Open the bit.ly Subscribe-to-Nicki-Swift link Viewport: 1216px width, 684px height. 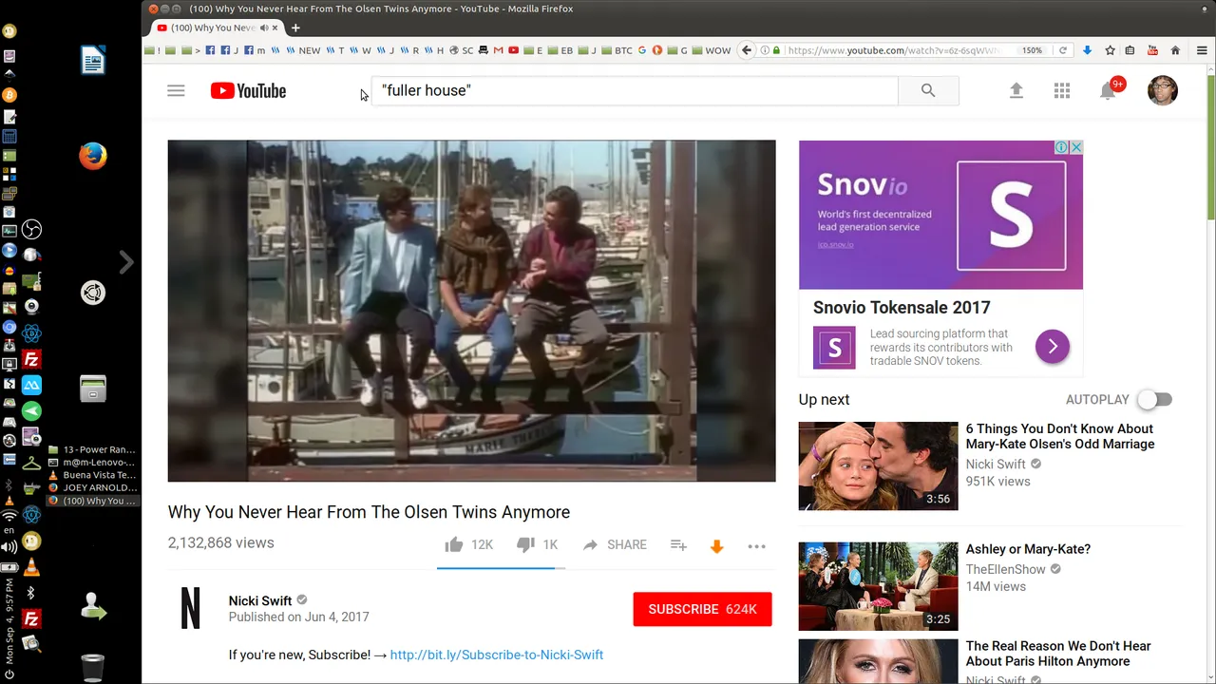pyautogui.click(x=497, y=655)
